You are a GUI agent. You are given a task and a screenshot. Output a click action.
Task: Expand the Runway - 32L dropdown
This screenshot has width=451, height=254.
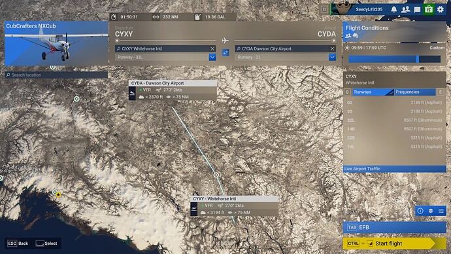click(212, 58)
